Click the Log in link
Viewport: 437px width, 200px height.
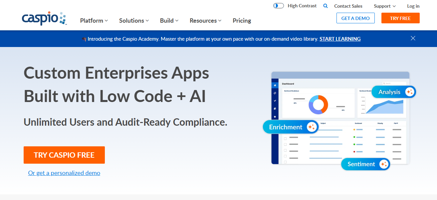click(x=413, y=6)
